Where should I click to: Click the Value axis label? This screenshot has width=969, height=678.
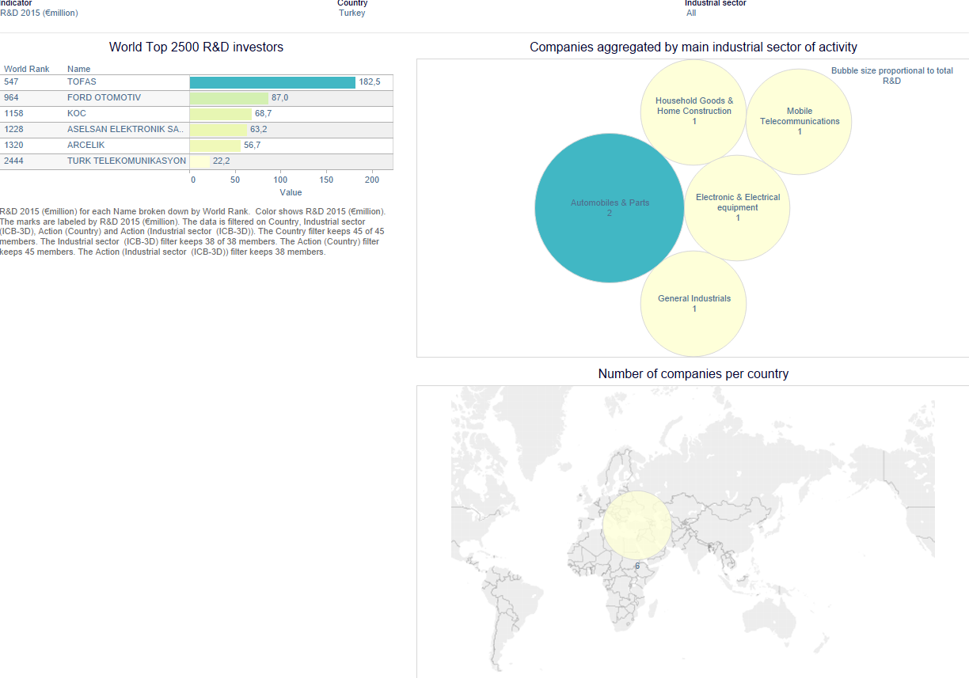(291, 192)
